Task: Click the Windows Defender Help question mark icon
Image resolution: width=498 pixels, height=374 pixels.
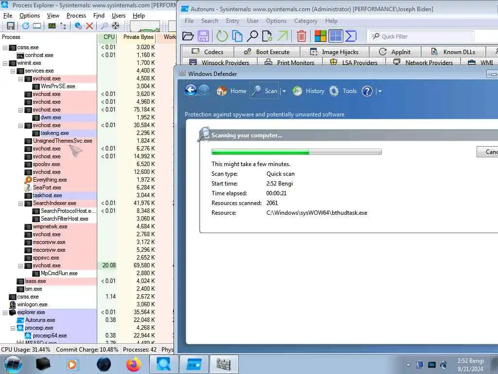Action: tap(367, 91)
